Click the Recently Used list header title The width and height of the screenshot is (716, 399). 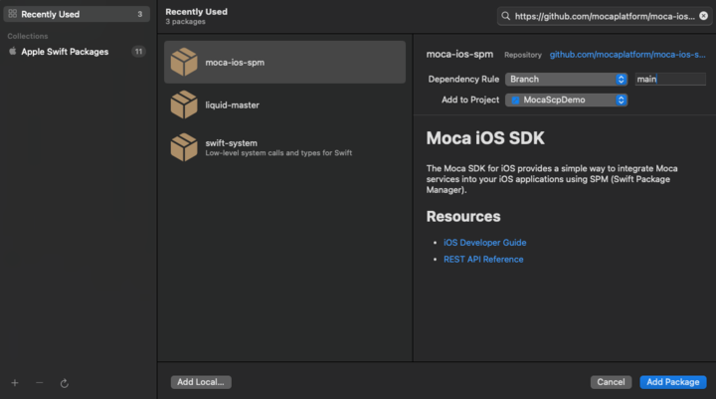pyautogui.click(x=196, y=11)
